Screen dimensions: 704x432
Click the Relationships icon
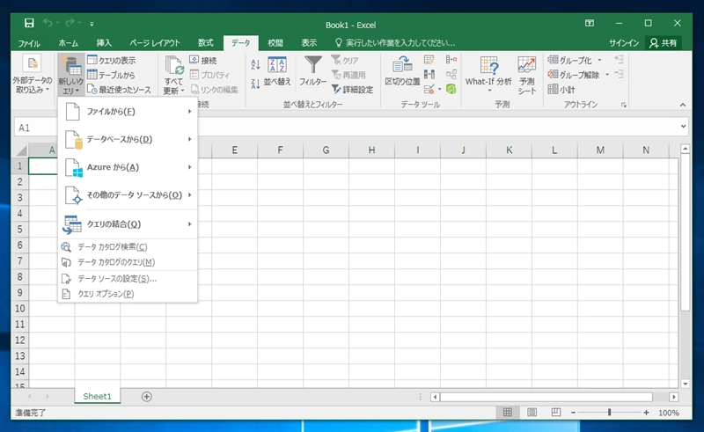(451, 75)
